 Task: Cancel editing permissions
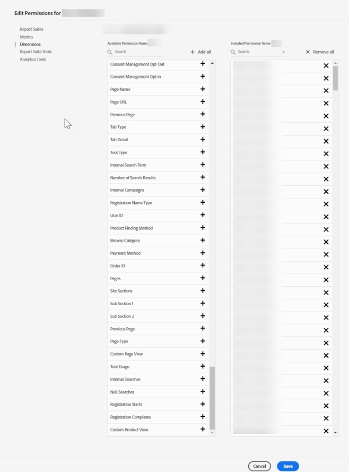pyautogui.click(x=259, y=466)
